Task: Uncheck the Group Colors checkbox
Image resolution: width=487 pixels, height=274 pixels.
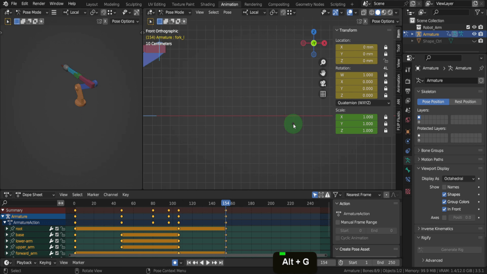Action: tap(444, 202)
